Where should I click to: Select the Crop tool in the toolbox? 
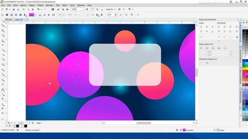pyautogui.click(x=3, y=31)
